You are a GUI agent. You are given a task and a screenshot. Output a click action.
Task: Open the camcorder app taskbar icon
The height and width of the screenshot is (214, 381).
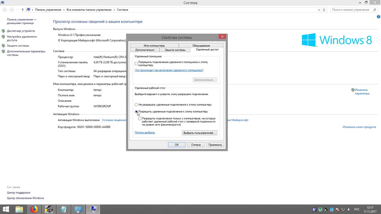tap(49, 209)
